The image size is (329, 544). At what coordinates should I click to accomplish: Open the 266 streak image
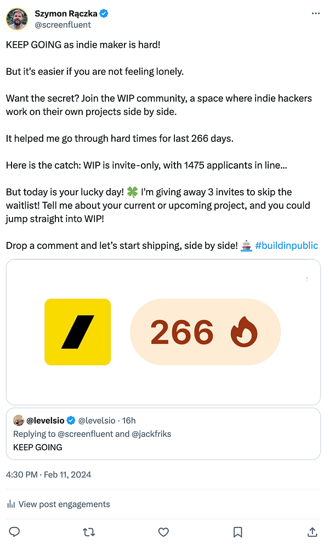click(x=163, y=332)
